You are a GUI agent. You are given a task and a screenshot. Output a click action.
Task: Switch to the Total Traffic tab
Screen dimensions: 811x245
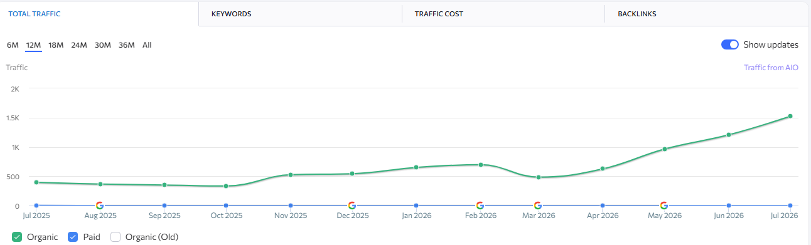coord(99,14)
